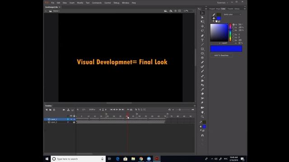Click the Edit Symbols icon above stage
The image size is (289, 162).
(x=171, y=11)
